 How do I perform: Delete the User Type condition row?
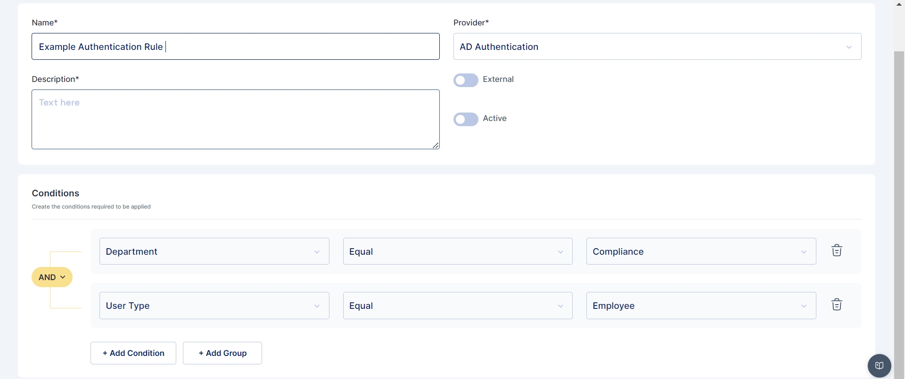(x=837, y=305)
